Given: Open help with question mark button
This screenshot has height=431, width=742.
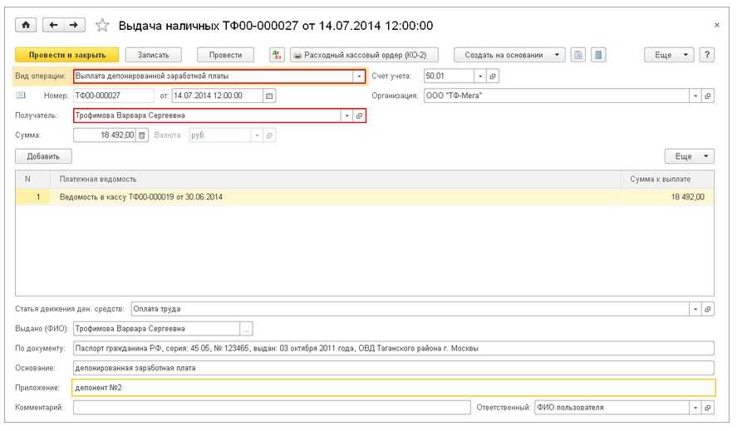Looking at the screenshot, I should coord(707,55).
